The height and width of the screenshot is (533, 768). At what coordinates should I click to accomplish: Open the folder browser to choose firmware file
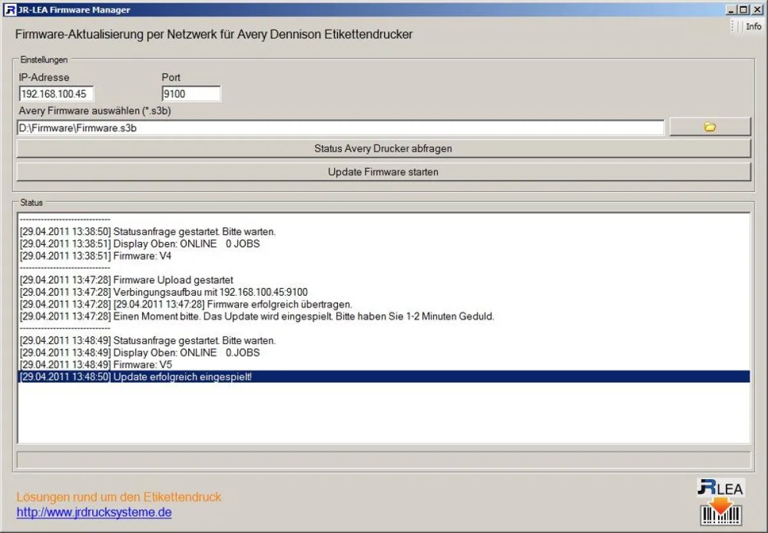pos(710,126)
